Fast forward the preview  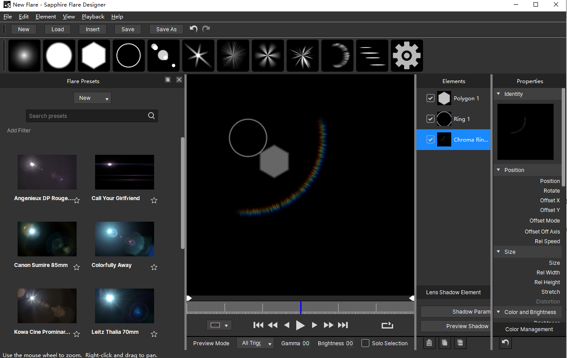pyautogui.click(x=328, y=325)
